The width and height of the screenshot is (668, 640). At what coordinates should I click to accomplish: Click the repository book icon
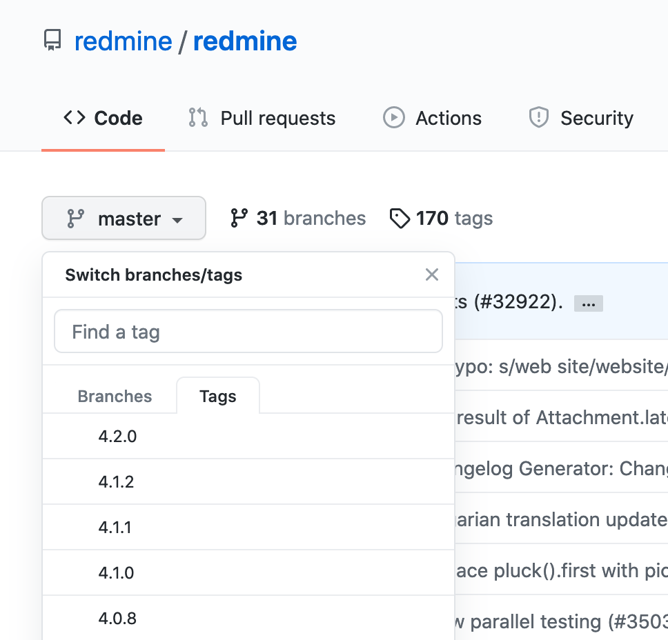(x=53, y=40)
